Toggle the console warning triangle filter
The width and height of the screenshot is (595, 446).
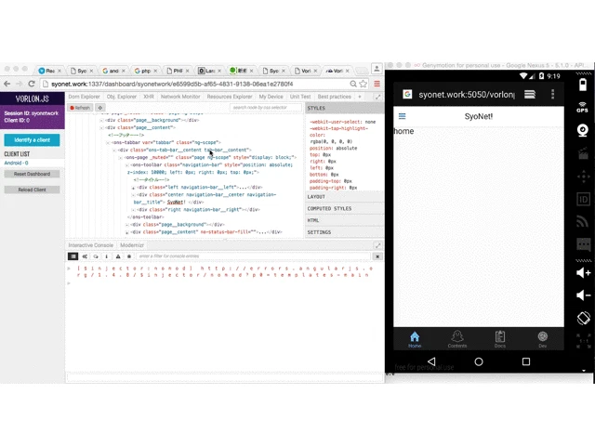118,256
